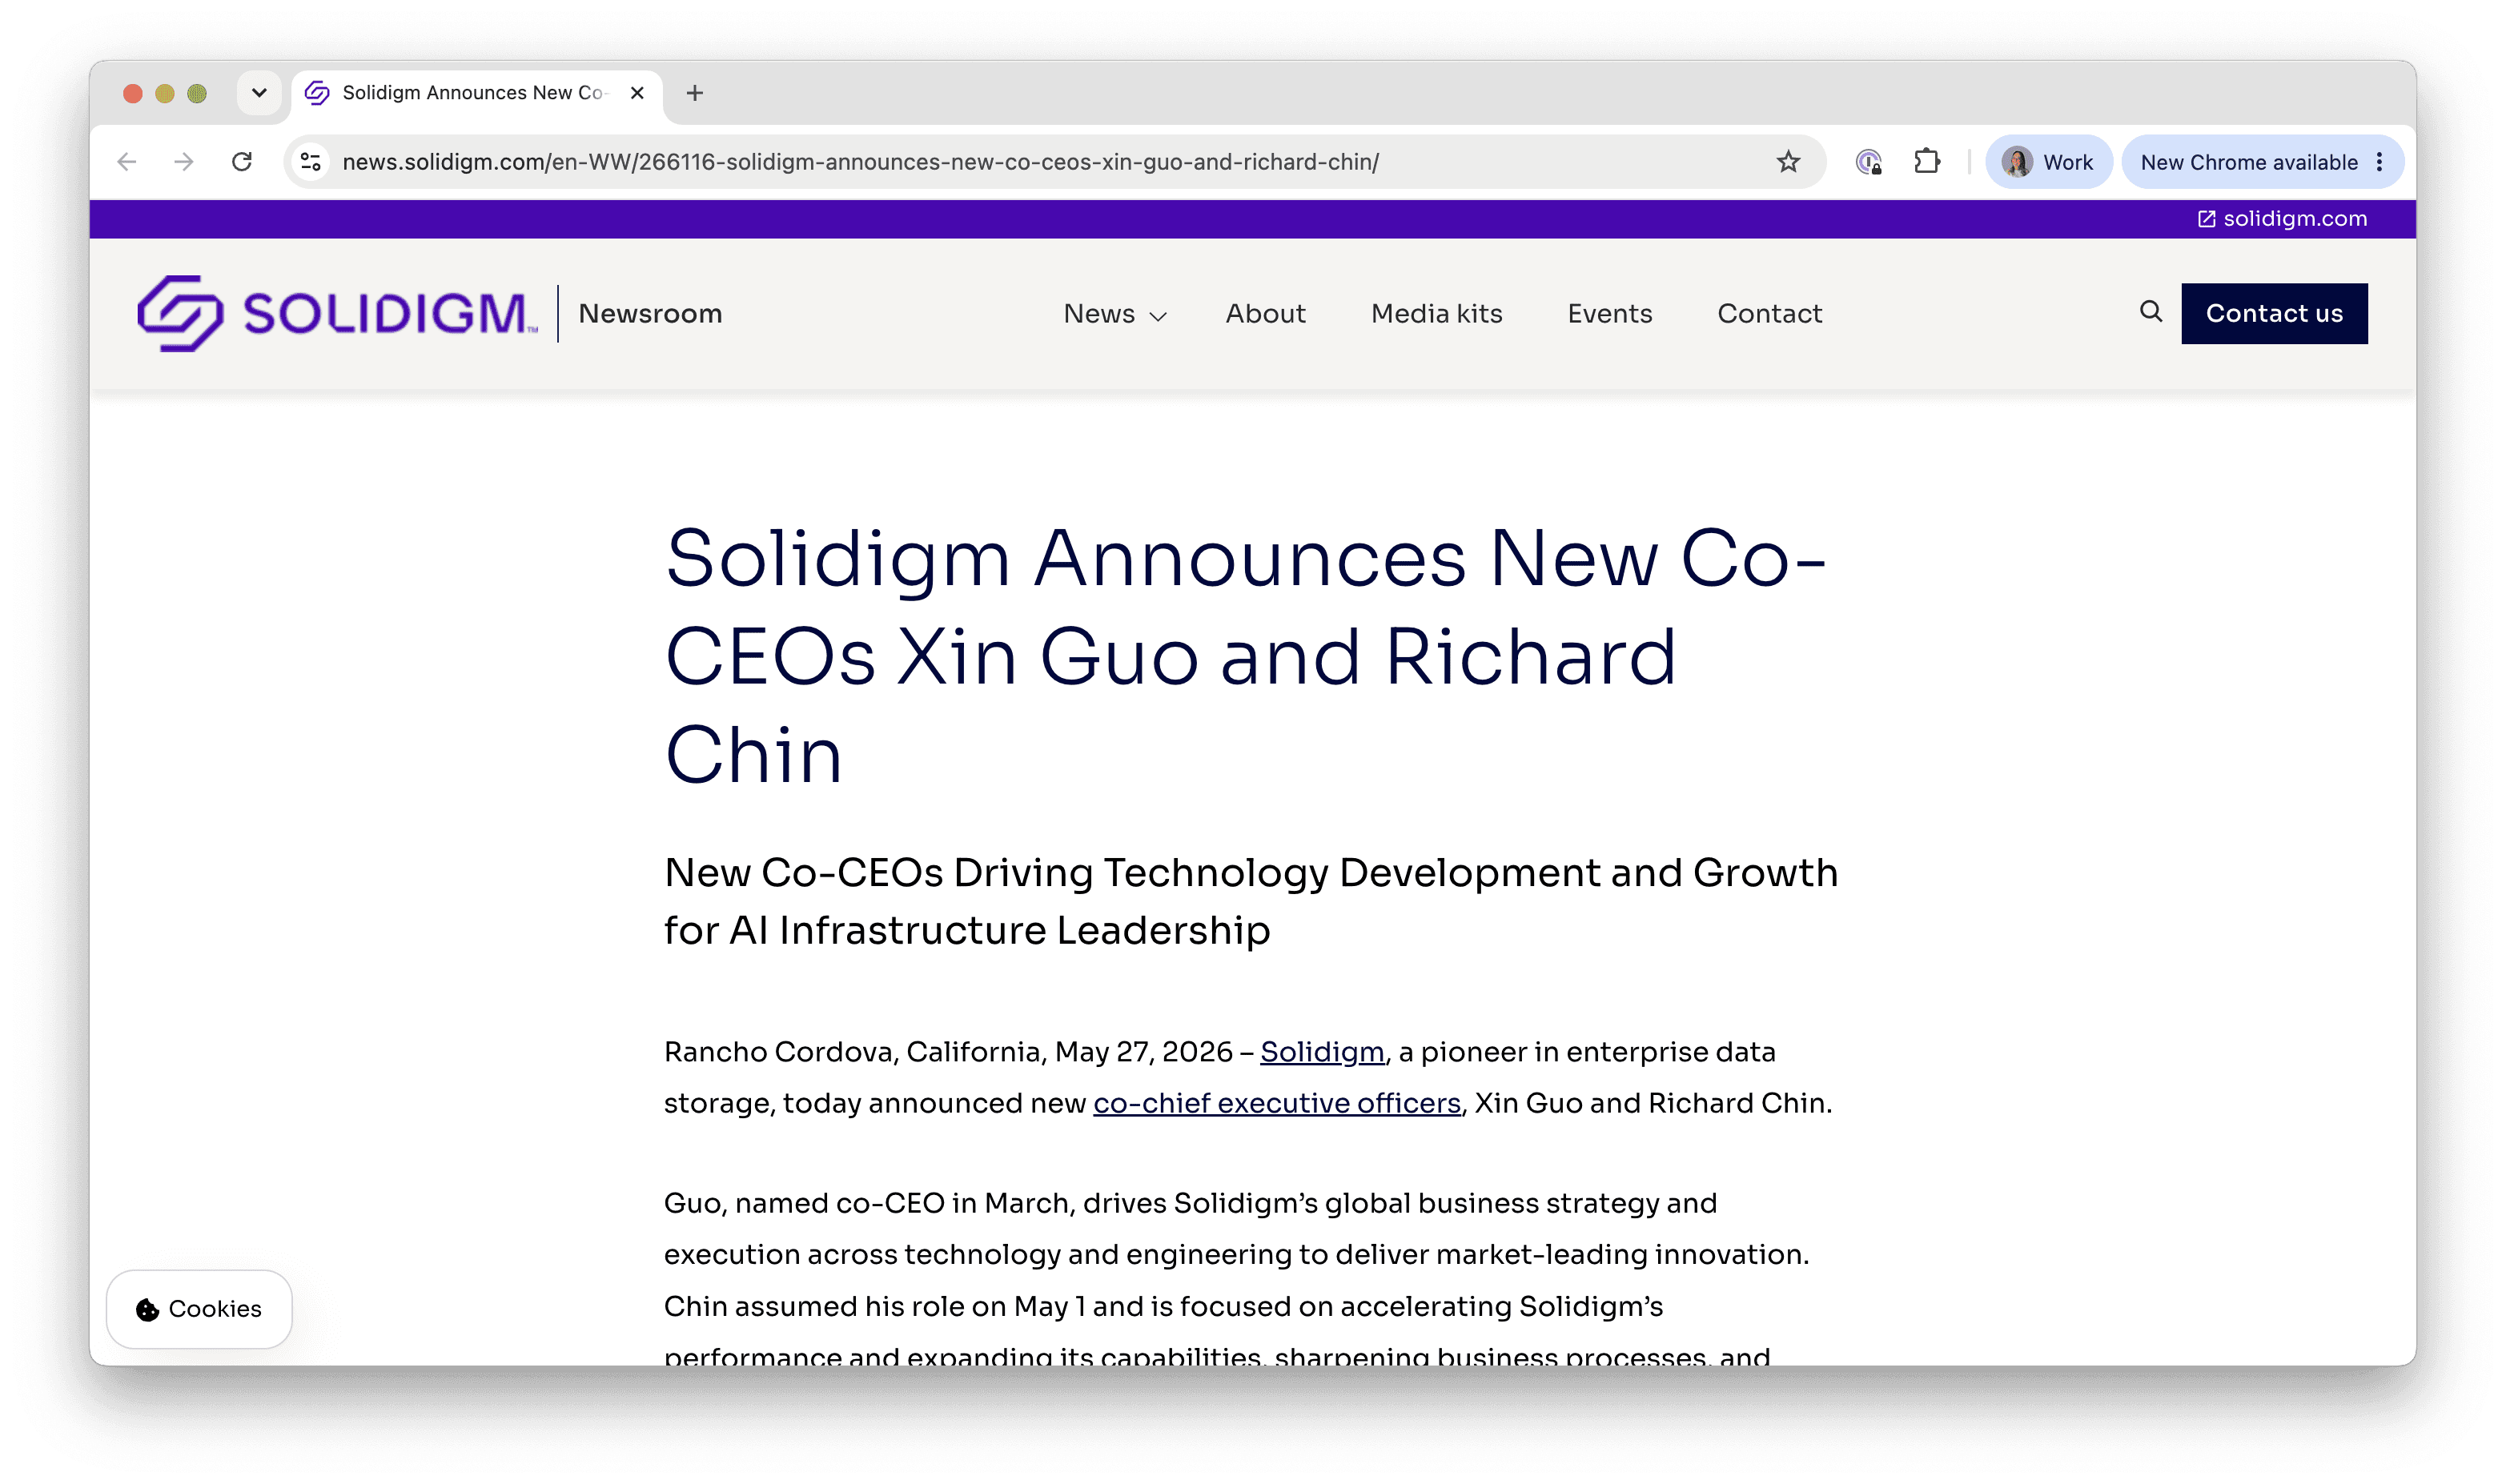Open the Cookies settings button
The image size is (2506, 1484).
[x=199, y=1309]
